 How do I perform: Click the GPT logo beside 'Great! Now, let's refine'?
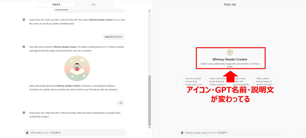(x=24, y=113)
